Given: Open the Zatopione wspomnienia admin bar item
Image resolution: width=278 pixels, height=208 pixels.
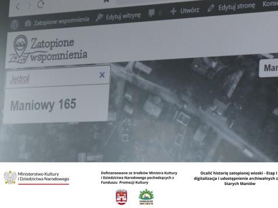Looking at the screenshot, I should pos(57,21).
